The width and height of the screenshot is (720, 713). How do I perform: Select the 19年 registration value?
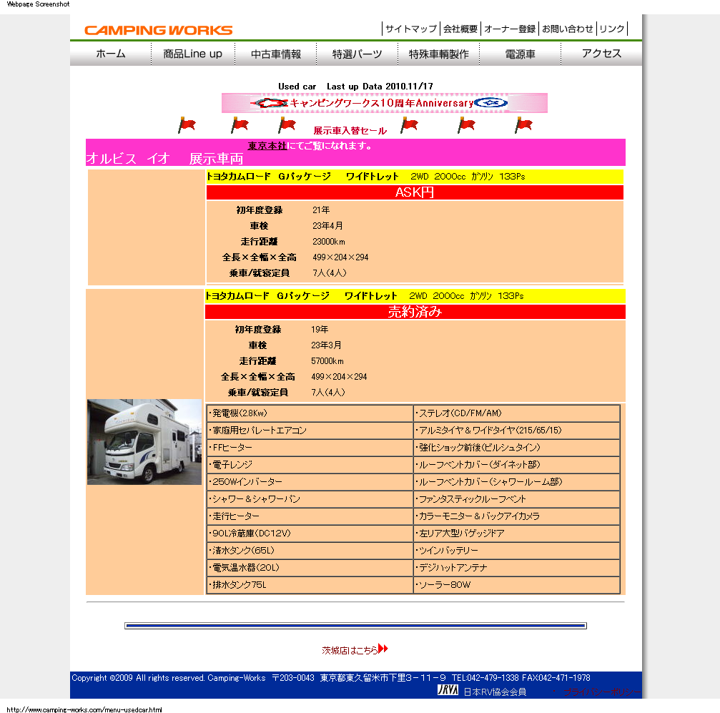(320, 330)
